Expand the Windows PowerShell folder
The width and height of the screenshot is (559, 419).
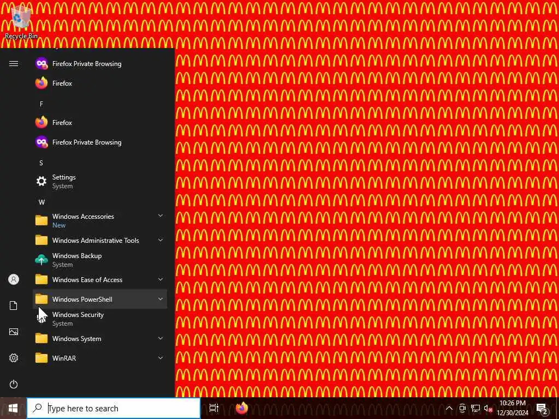click(x=100, y=300)
